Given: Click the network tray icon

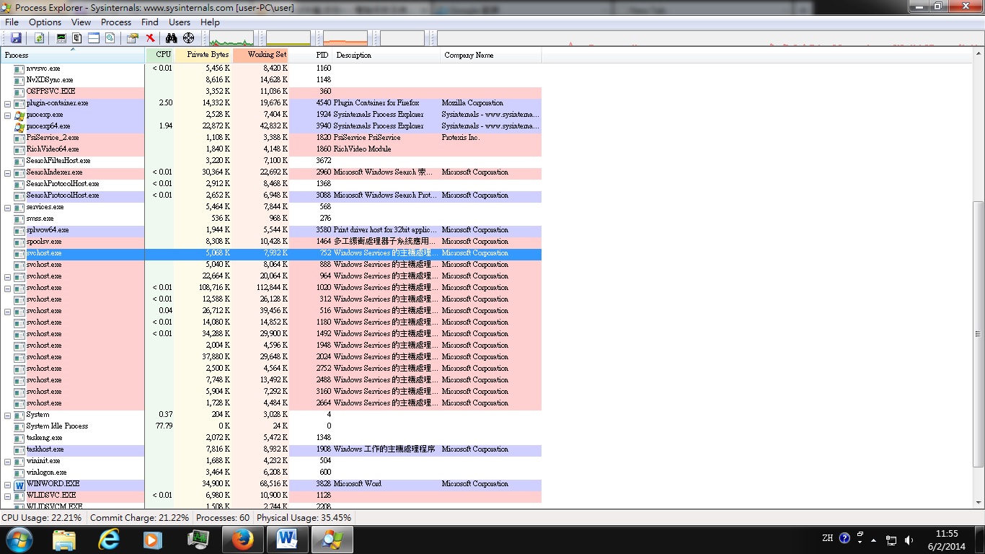Looking at the screenshot, I should click(891, 540).
